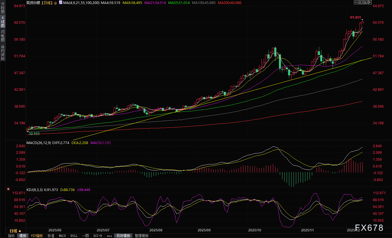The image size is (392, 238).
Task: Open VIP指标 indicators
Action: tap(37, 236)
